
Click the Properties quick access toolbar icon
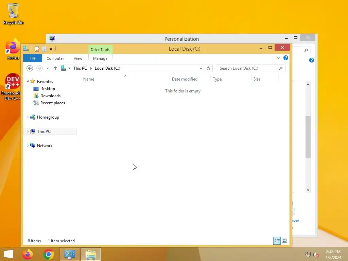click(37, 49)
